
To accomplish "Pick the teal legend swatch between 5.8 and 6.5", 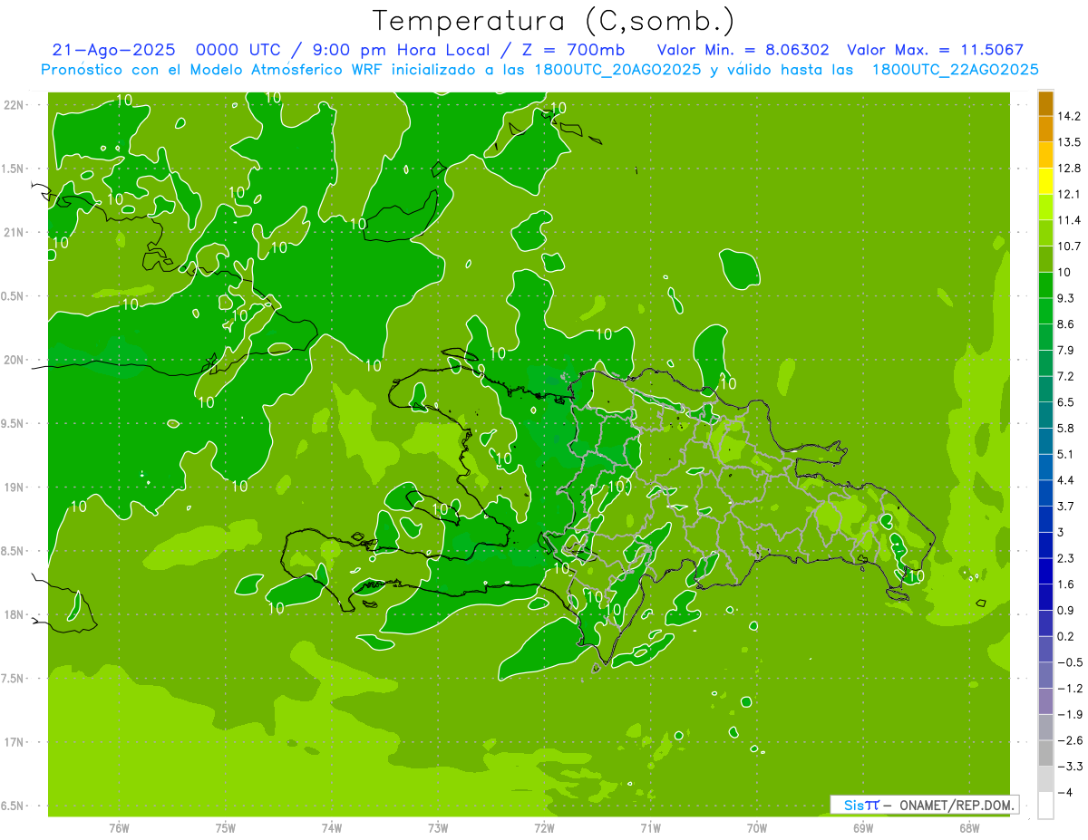I will (1045, 415).
